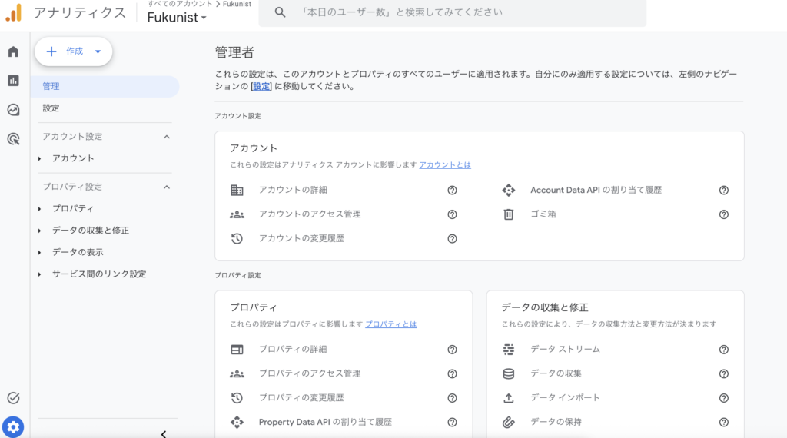Screen dimensions: 787x438
Task: Open データの保持 settings
Action: coord(556,422)
